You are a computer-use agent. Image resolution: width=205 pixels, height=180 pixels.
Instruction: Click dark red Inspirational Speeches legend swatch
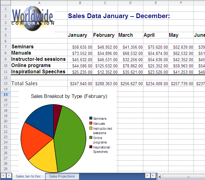coord(91,147)
